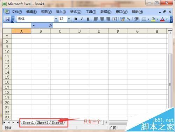Apply fill color bucket
The height and width of the screenshot is (132, 175).
(153, 19)
